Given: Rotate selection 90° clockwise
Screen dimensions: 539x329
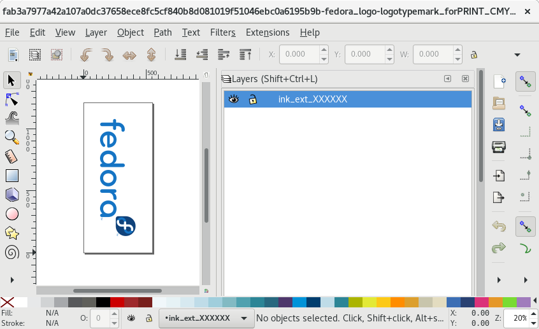Looking at the screenshot, I should click(107, 55).
